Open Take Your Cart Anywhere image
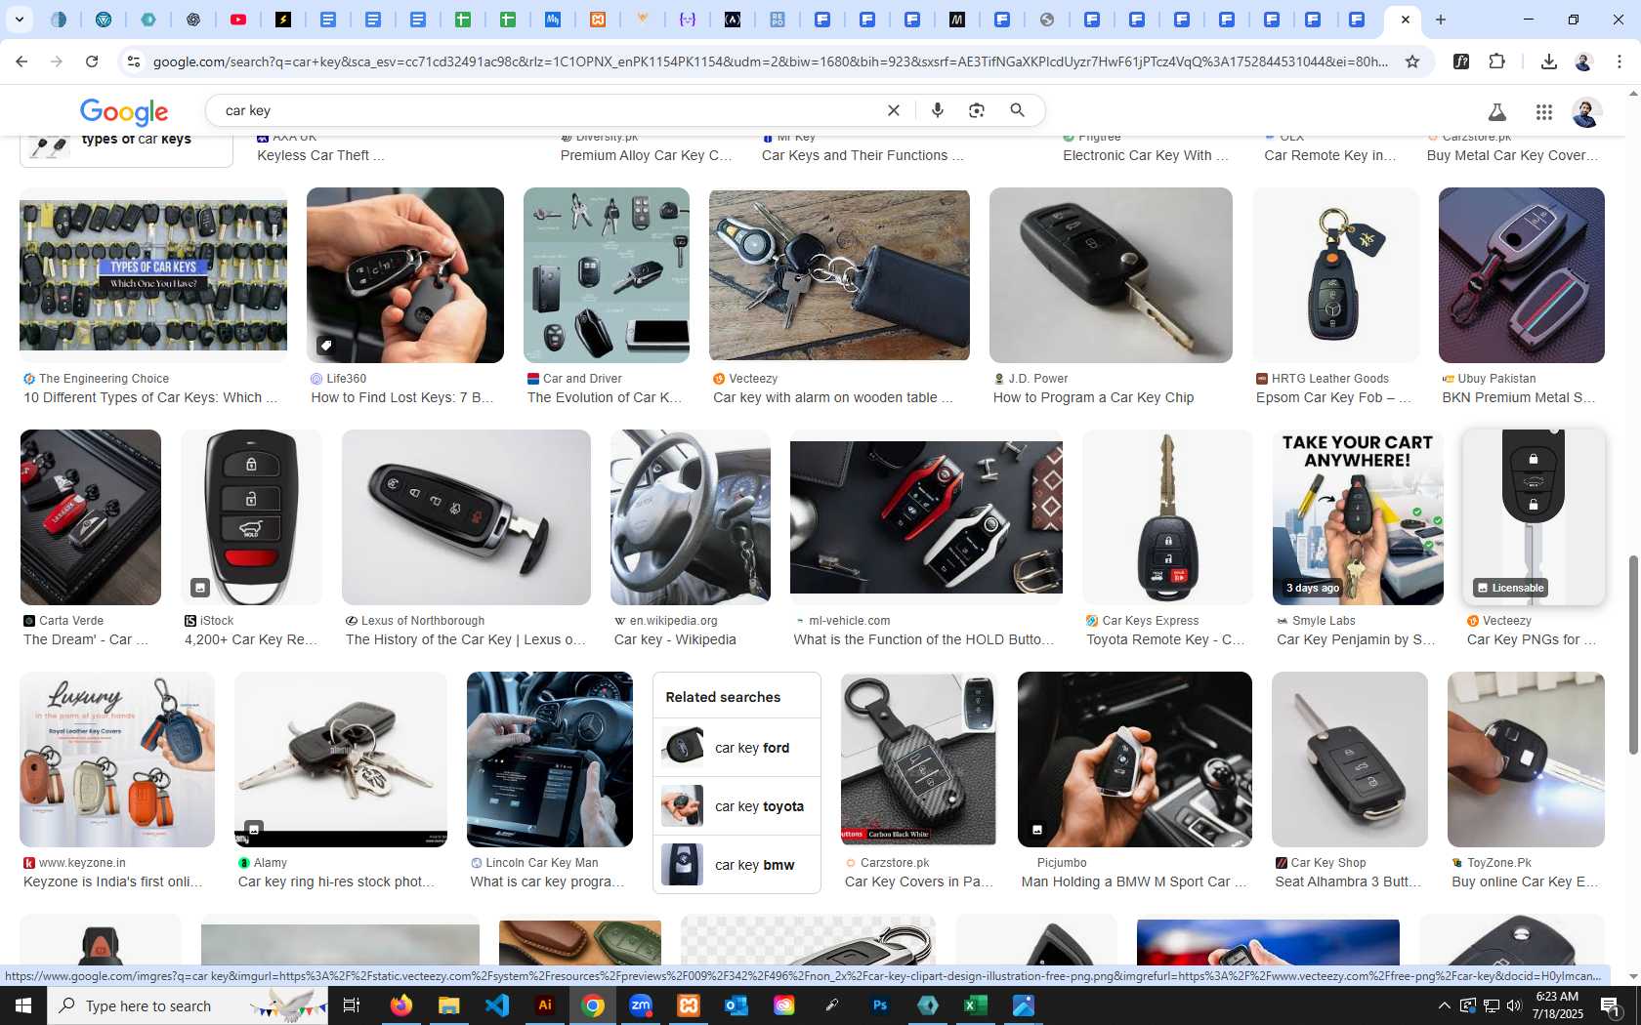Image resolution: width=1641 pixels, height=1025 pixels. (1358, 517)
